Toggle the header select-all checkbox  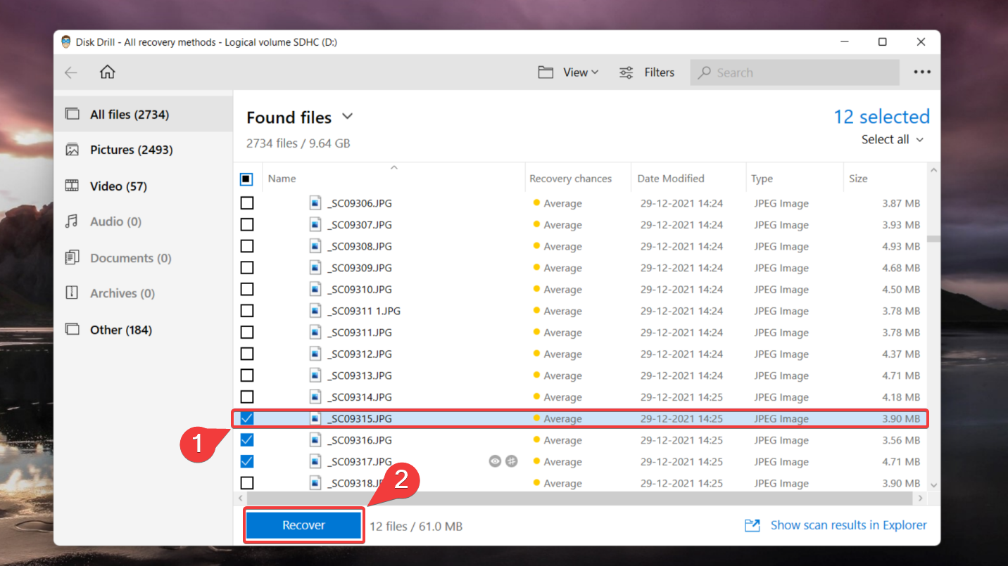[x=246, y=179]
